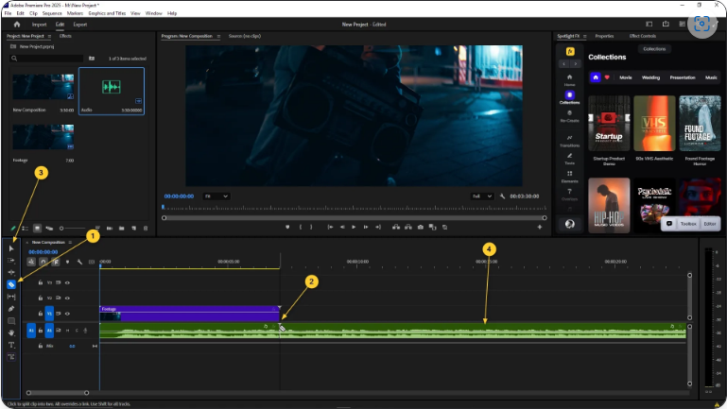The width and height of the screenshot is (727, 409).
Task: Filter collections by Movie
Action: pos(626,77)
